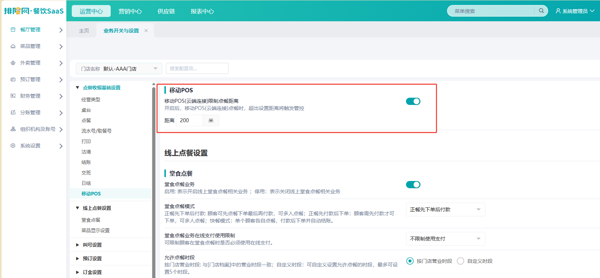Open the 不限制使用支付 dropdown
Screen dimensions: 600x278
446,239
